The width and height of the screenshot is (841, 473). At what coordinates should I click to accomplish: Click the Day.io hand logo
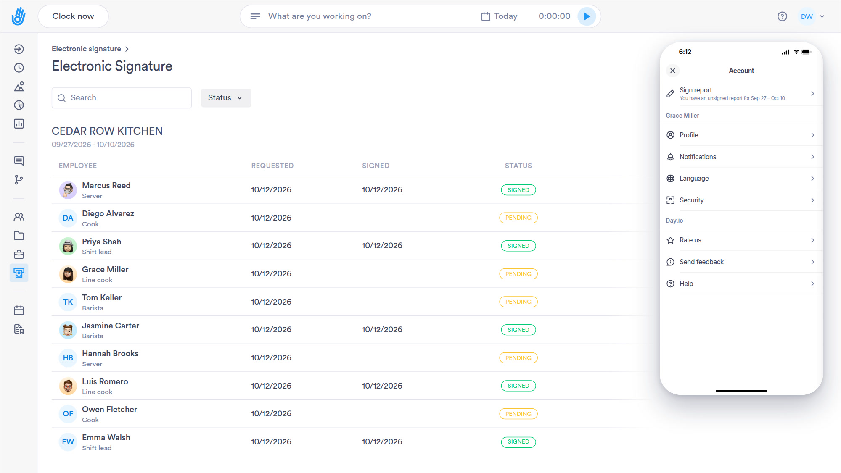[x=19, y=16]
